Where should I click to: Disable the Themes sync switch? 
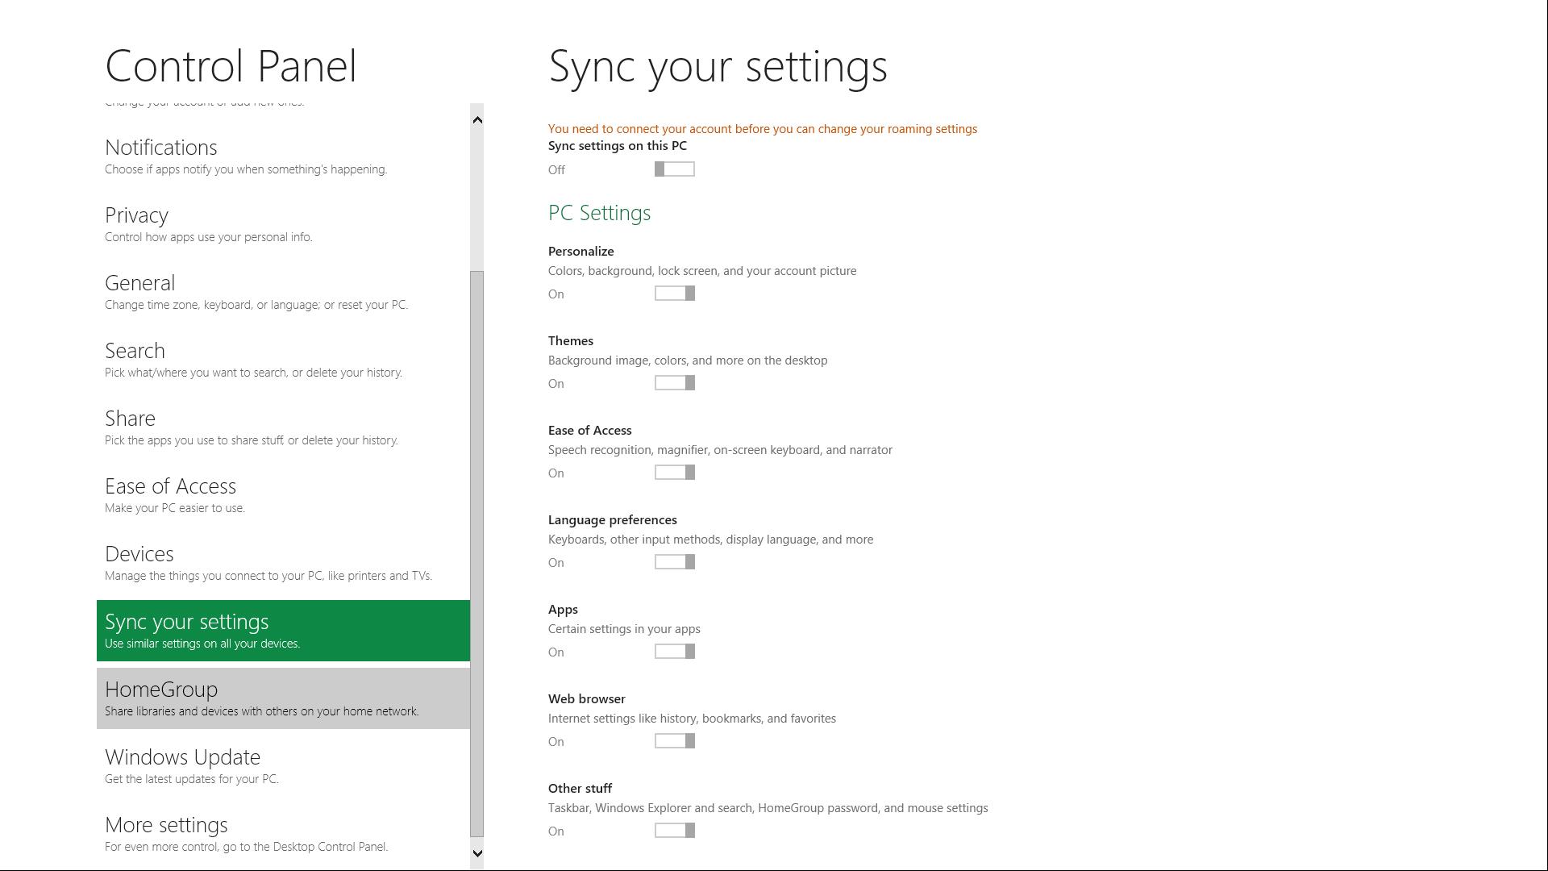click(675, 383)
